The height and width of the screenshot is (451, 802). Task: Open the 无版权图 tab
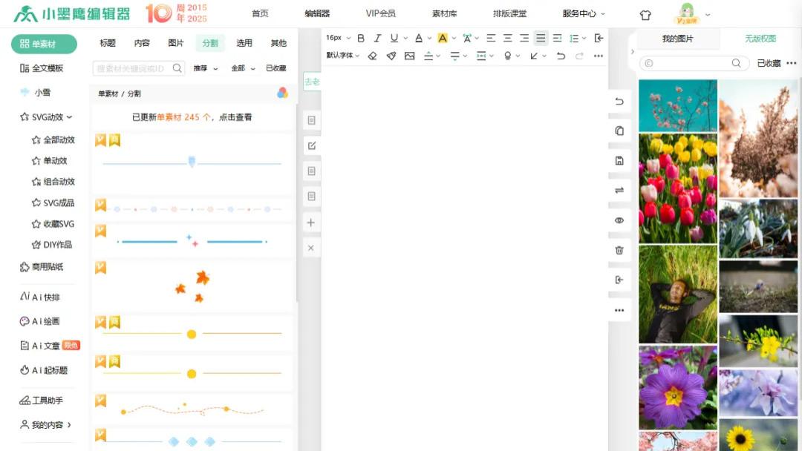click(760, 39)
